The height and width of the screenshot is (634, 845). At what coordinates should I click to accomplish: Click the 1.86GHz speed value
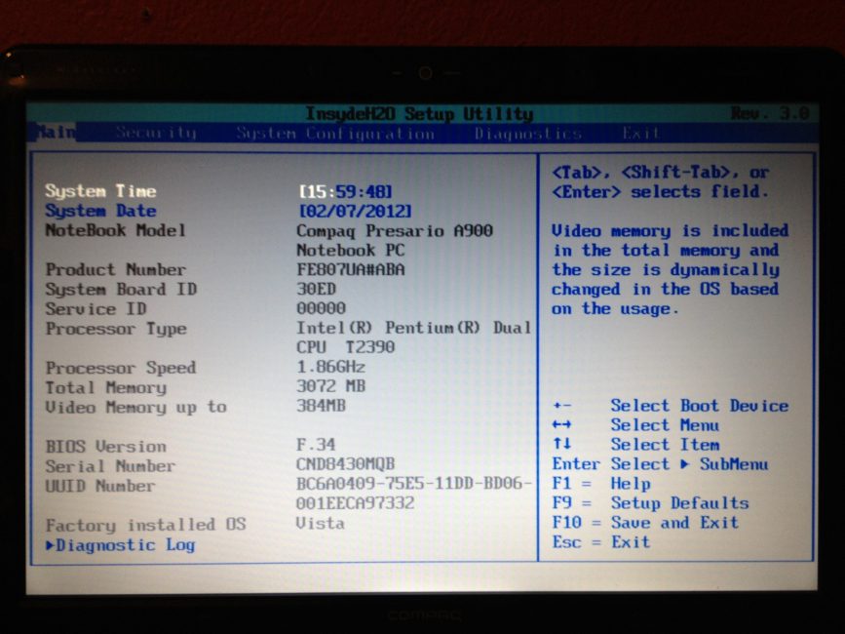(331, 367)
